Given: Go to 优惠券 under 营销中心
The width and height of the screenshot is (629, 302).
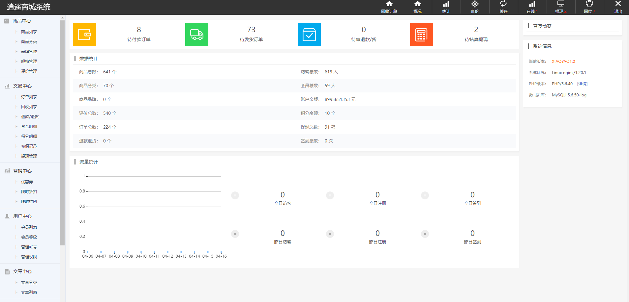Looking at the screenshot, I should click(27, 182).
